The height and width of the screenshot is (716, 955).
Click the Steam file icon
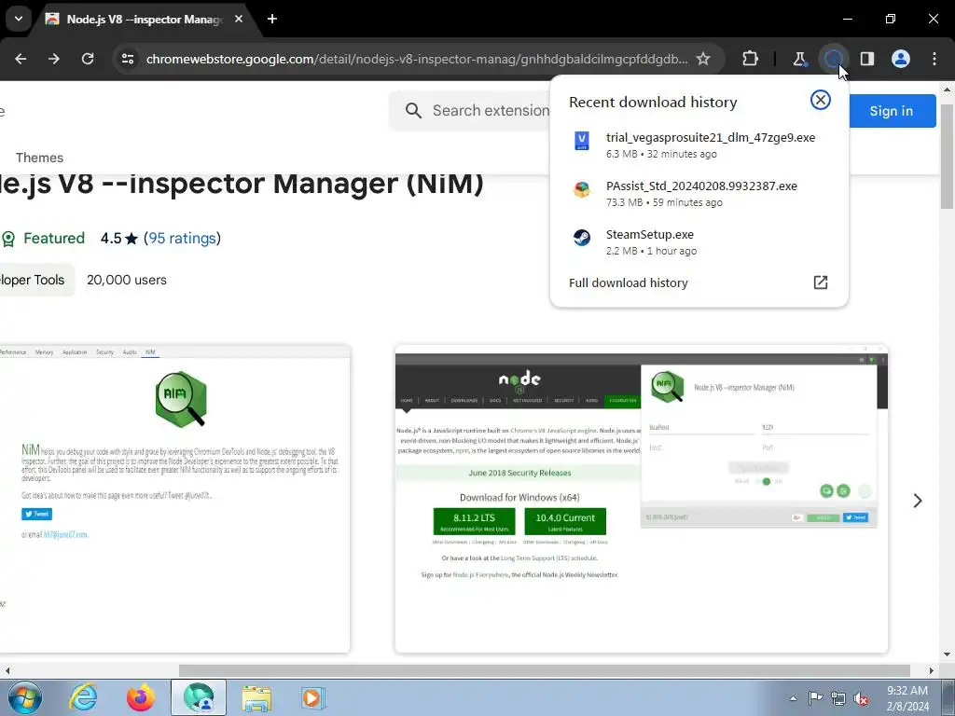coord(582,238)
